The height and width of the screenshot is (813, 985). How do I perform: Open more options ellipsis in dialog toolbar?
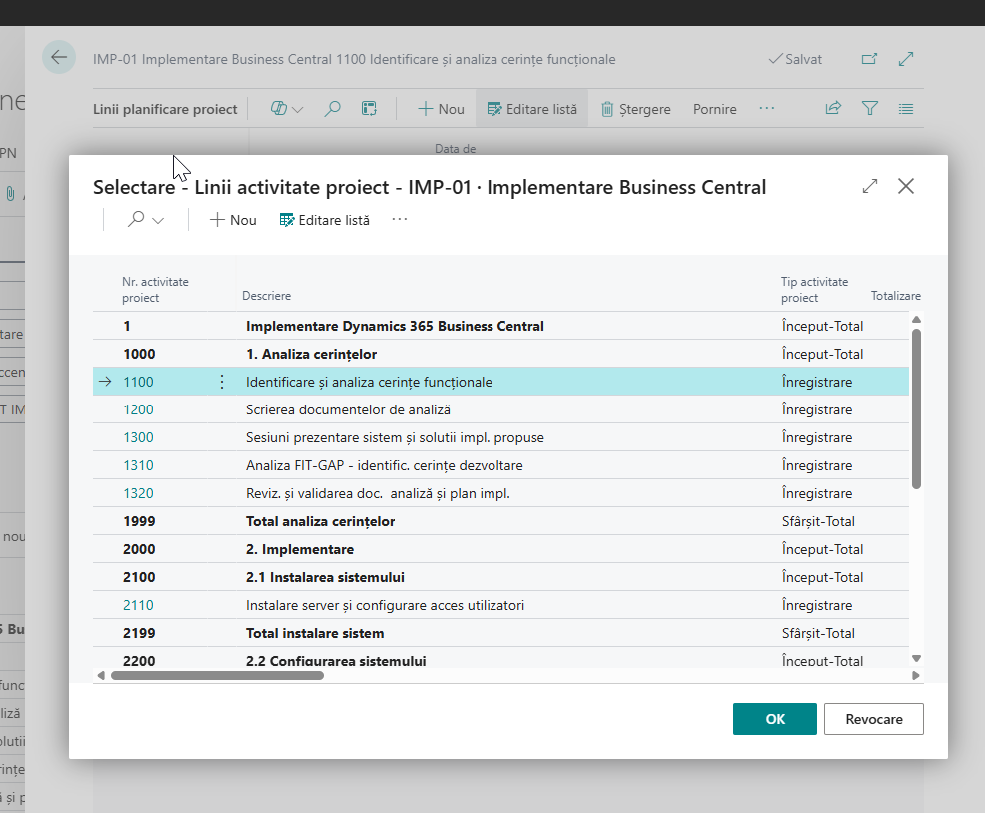click(x=400, y=219)
